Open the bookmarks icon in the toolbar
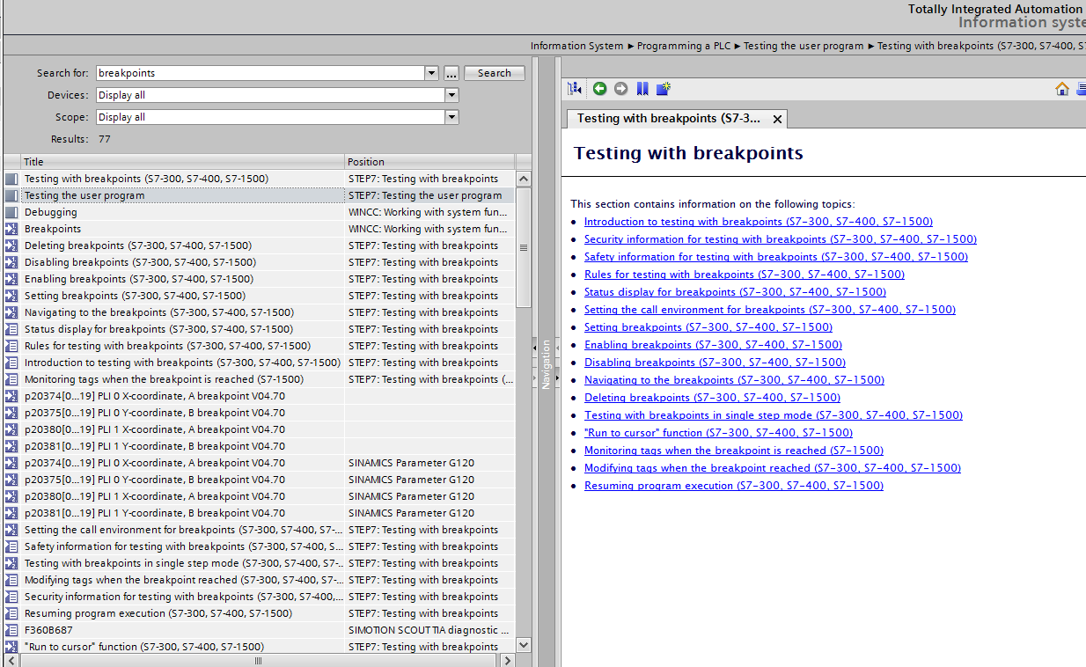The width and height of the screenshot is (1086, 667). tap(642, 88)
